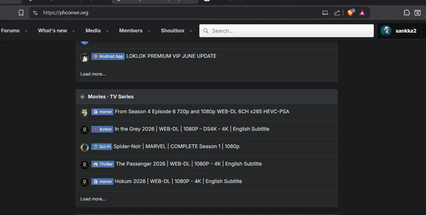This screenshot has width=426, height=215.
Task: Open The Passenger 2026 WEB-DL thread
Action: [189, 164]
